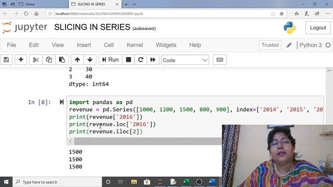Move the selected cell up

coord(78,60)
